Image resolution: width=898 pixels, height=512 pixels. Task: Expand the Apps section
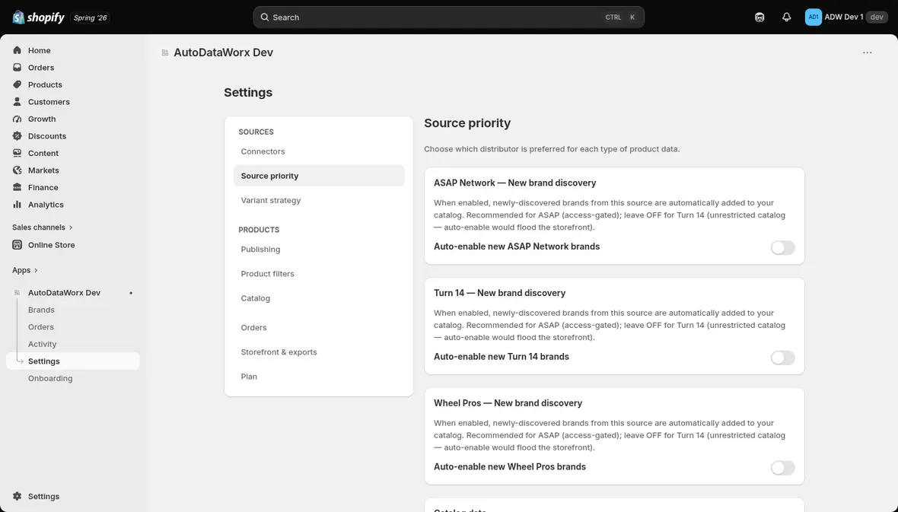tap(24, 270)
